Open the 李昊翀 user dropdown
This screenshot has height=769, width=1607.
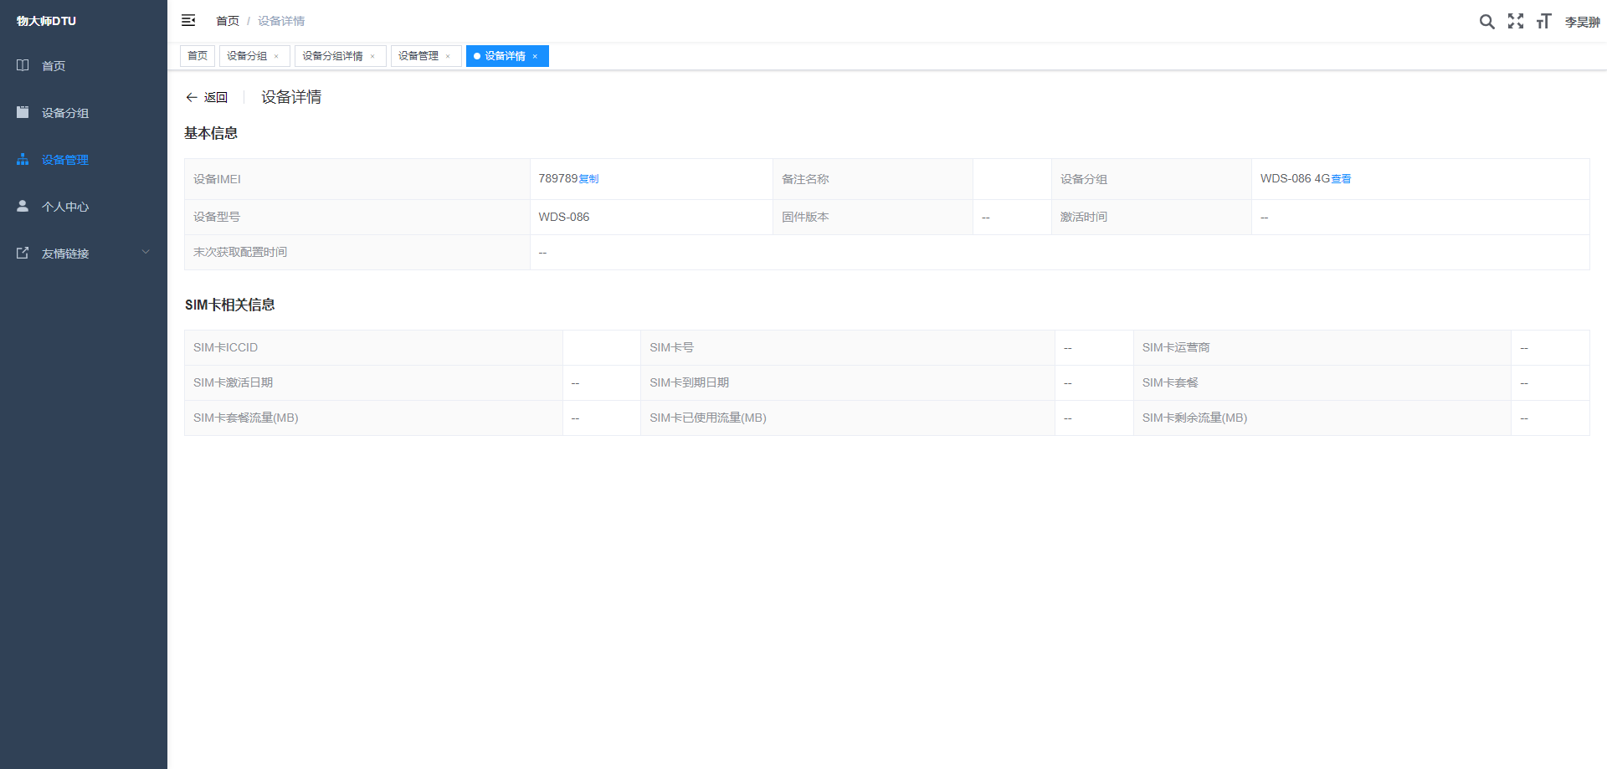coord(1582,22)
